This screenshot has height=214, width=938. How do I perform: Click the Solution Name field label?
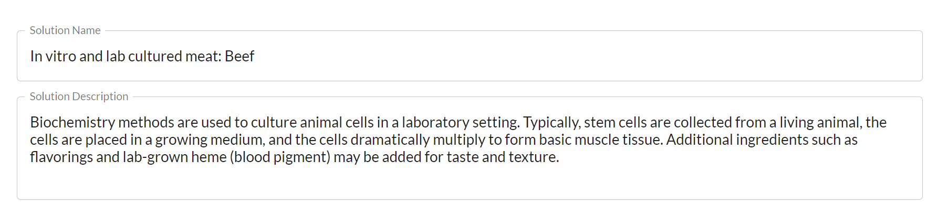[65, 30]
